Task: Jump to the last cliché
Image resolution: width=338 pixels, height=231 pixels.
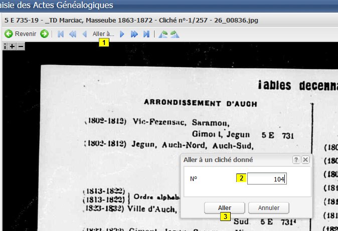Action: click(x=146, y=34)
